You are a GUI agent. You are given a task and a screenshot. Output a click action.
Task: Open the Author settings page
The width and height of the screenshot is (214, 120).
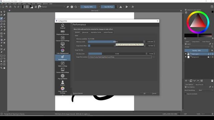coord(63,83)
